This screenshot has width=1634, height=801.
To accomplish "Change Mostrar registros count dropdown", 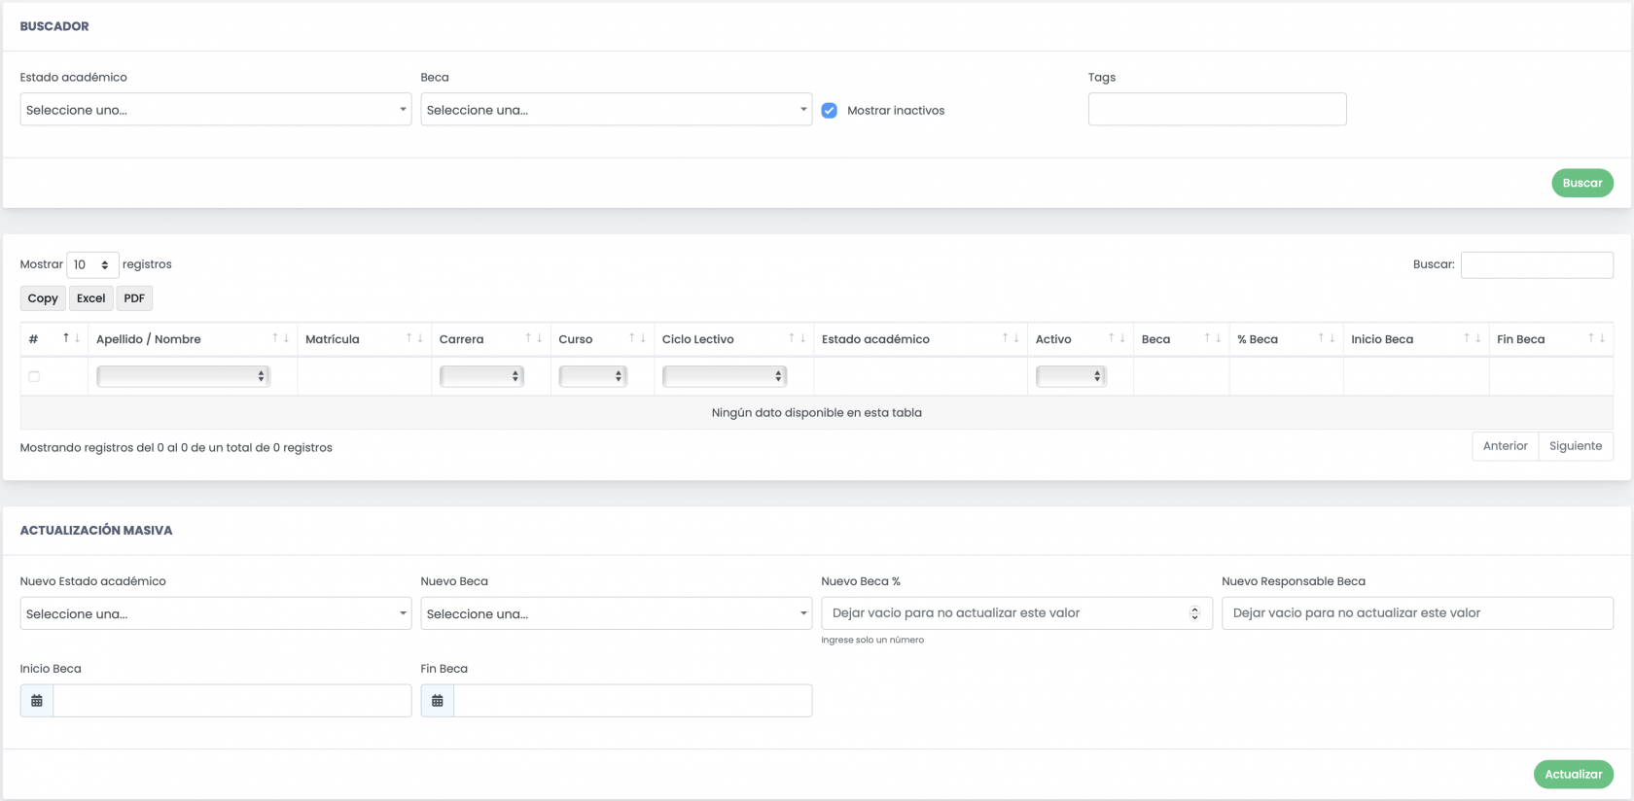I will coord(92,264).
